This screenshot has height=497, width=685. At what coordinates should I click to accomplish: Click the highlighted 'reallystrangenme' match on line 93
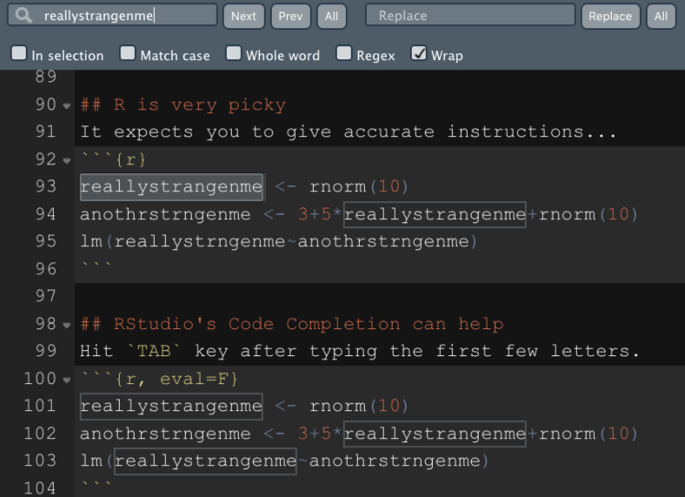pos(171,186)
